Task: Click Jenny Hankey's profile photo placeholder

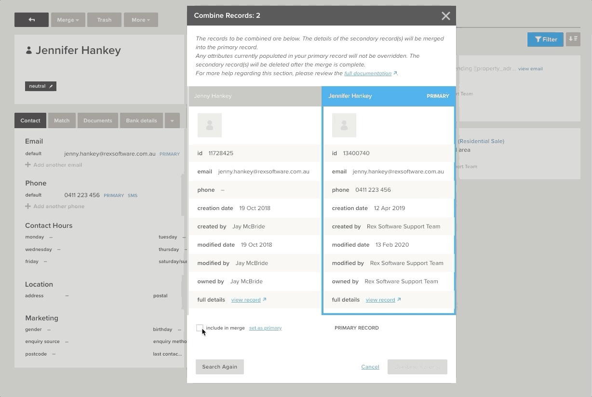Action: pos(209,125)
